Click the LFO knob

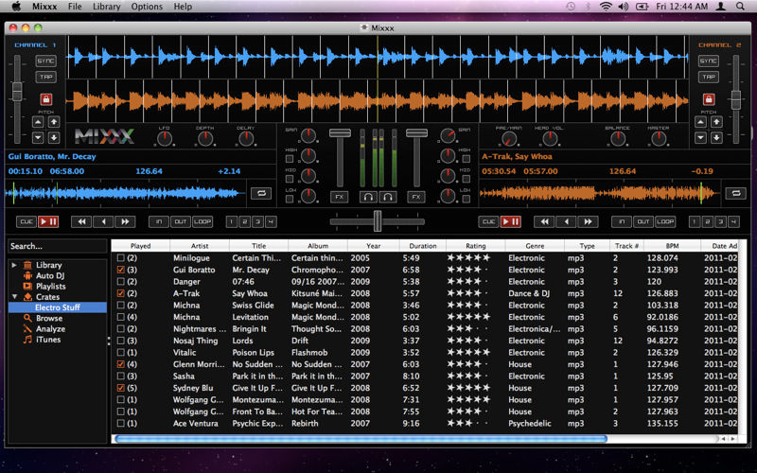click(x=165, y=139)
